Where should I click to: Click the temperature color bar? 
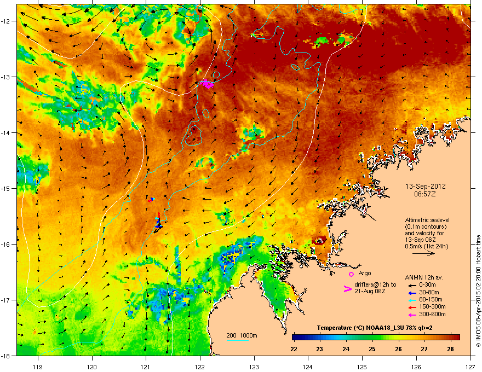376,337
